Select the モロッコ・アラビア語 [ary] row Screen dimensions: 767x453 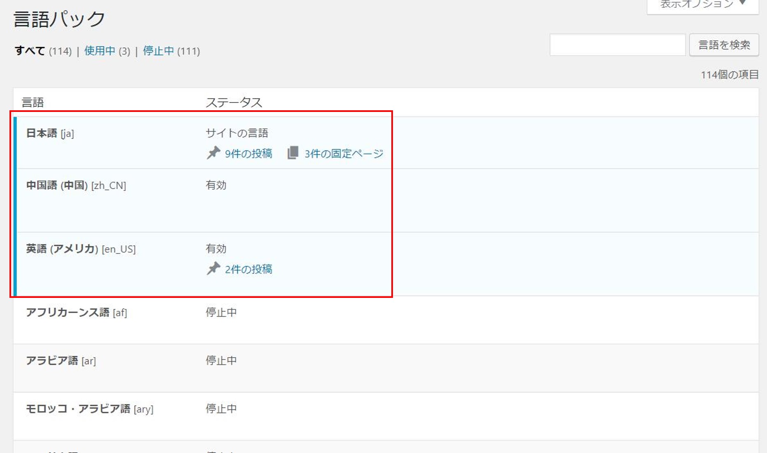(386, 416)
